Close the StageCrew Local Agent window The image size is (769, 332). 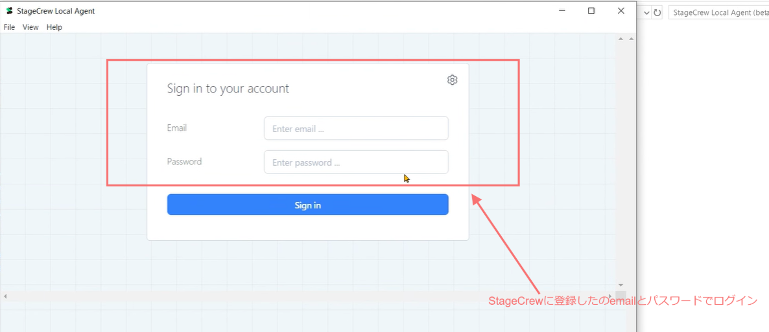click(621, 10)
